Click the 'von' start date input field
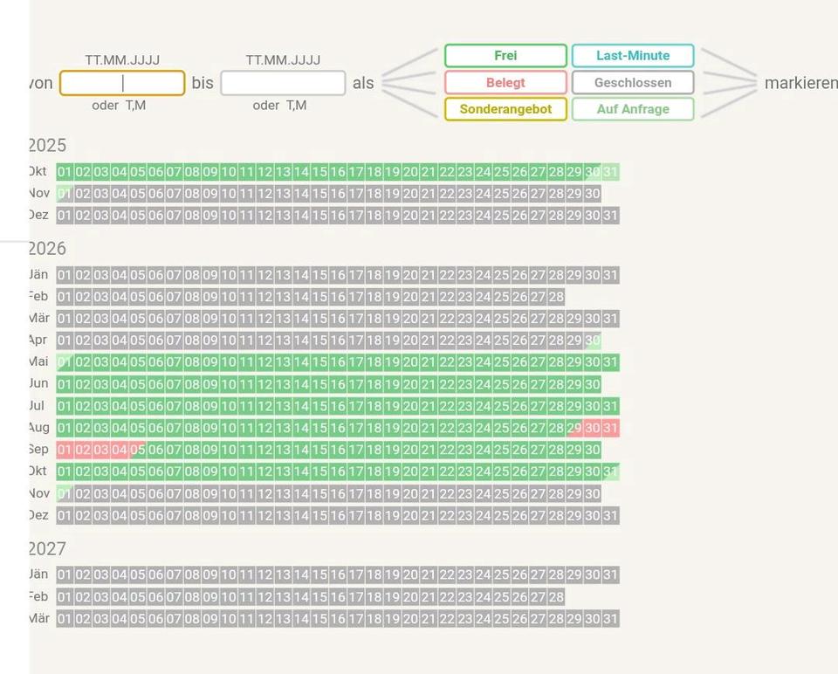This screenshot has width=838, height=674. pos(122,83)
